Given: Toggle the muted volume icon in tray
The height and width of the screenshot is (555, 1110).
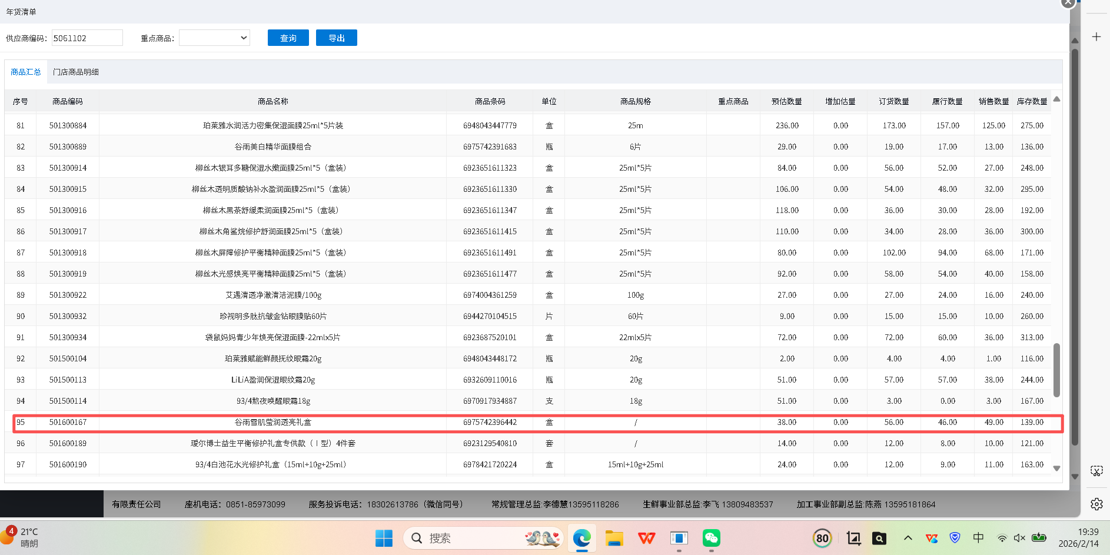Looking at the screenshot, I should pyautogui.click(x=1019, y=538).
